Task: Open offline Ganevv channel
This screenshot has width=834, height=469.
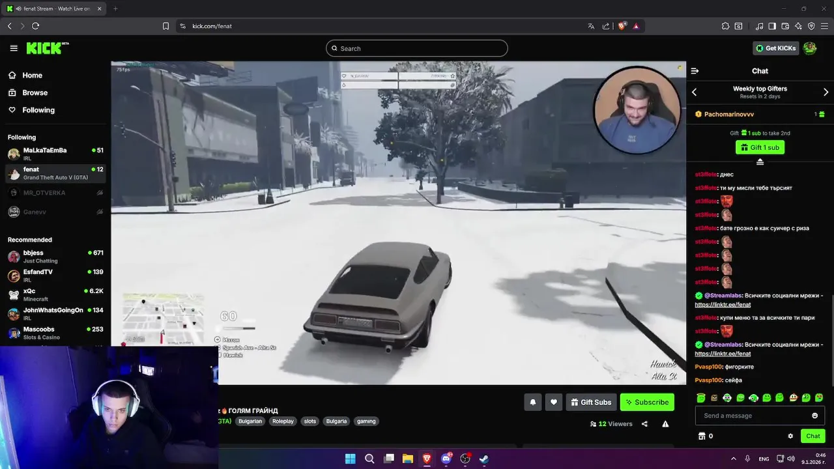Action: [x=55, y=212]
